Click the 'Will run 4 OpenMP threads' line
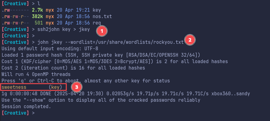The image size is (270, 121). pyautogui.click(x=36, y=74)
